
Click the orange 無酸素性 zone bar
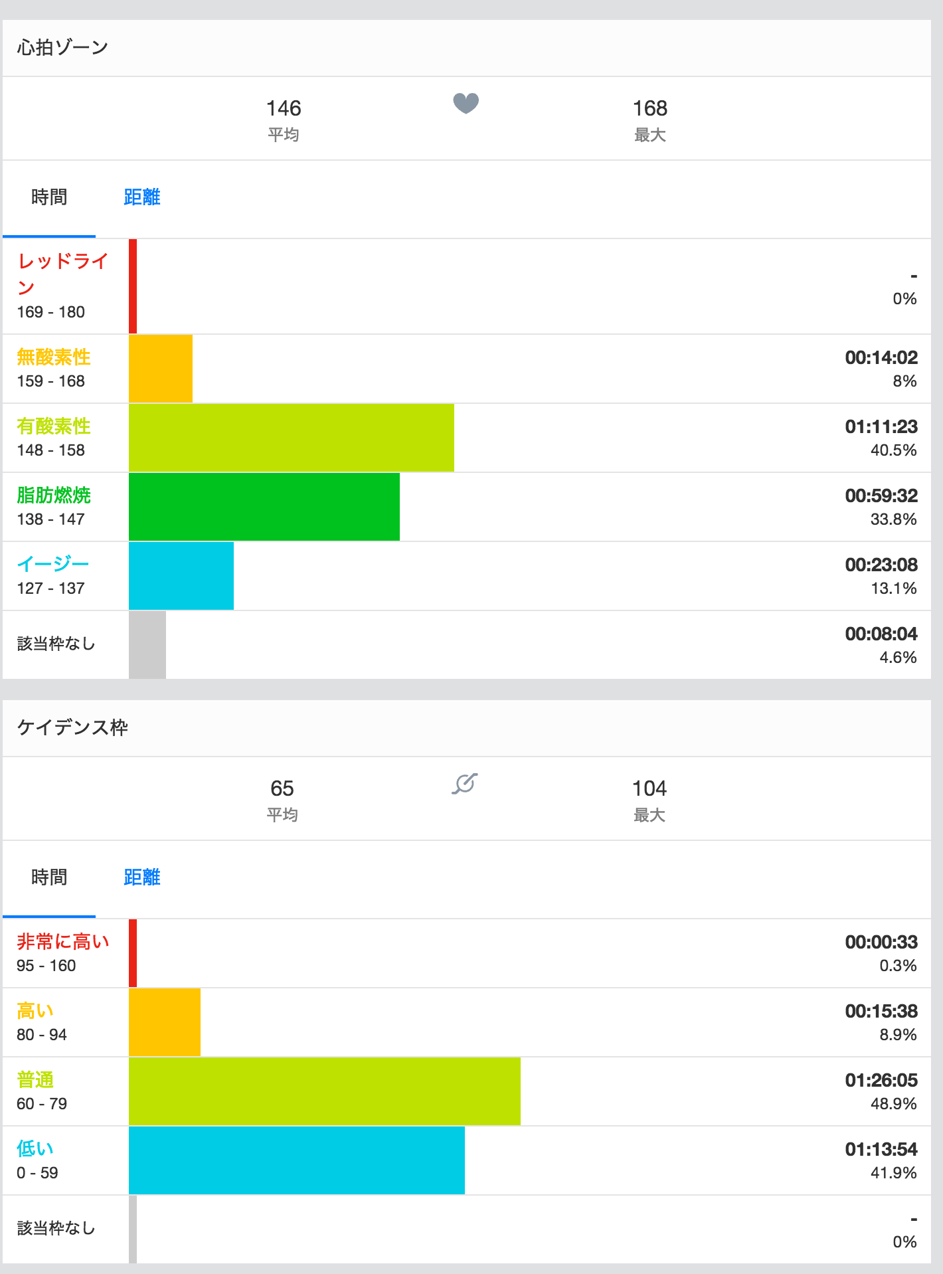(x=161, y=369)
